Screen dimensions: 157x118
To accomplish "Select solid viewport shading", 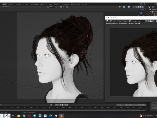I will pyautogui.click(x=138, y=7).
